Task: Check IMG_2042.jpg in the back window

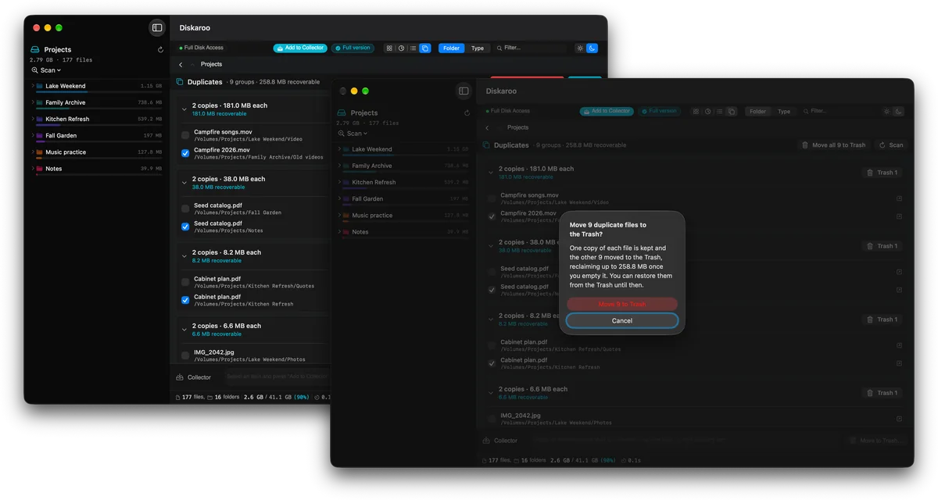Action: click(x=185, y=355)
